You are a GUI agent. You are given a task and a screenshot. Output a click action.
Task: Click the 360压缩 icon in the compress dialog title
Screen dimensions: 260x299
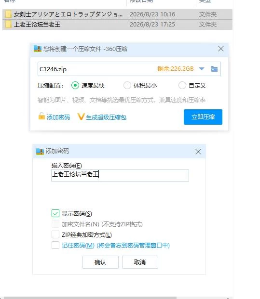coord(38,49)
